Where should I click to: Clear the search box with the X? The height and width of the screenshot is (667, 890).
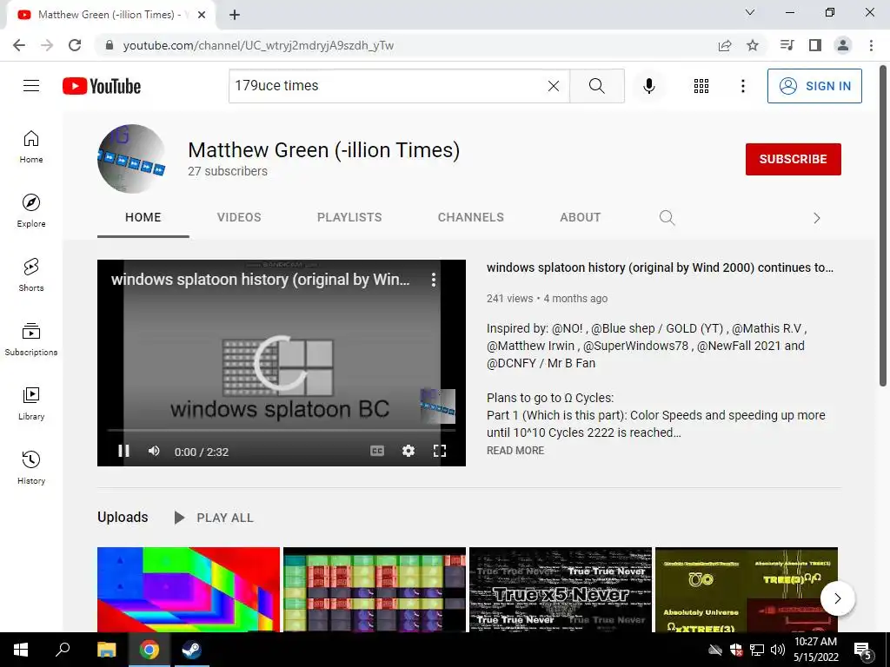point(554,86)
